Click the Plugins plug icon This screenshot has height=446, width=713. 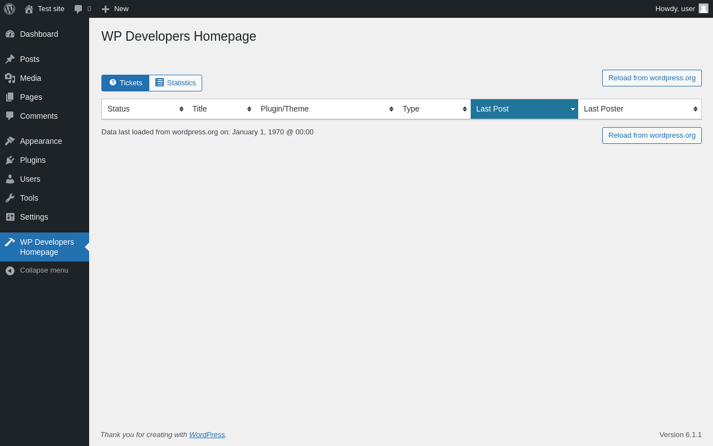point(10,160)
